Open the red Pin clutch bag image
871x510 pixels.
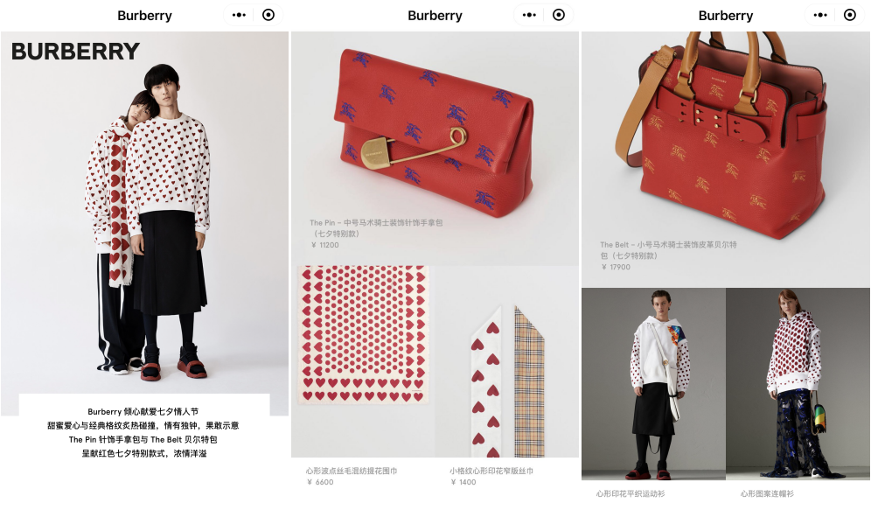point(433,132)
